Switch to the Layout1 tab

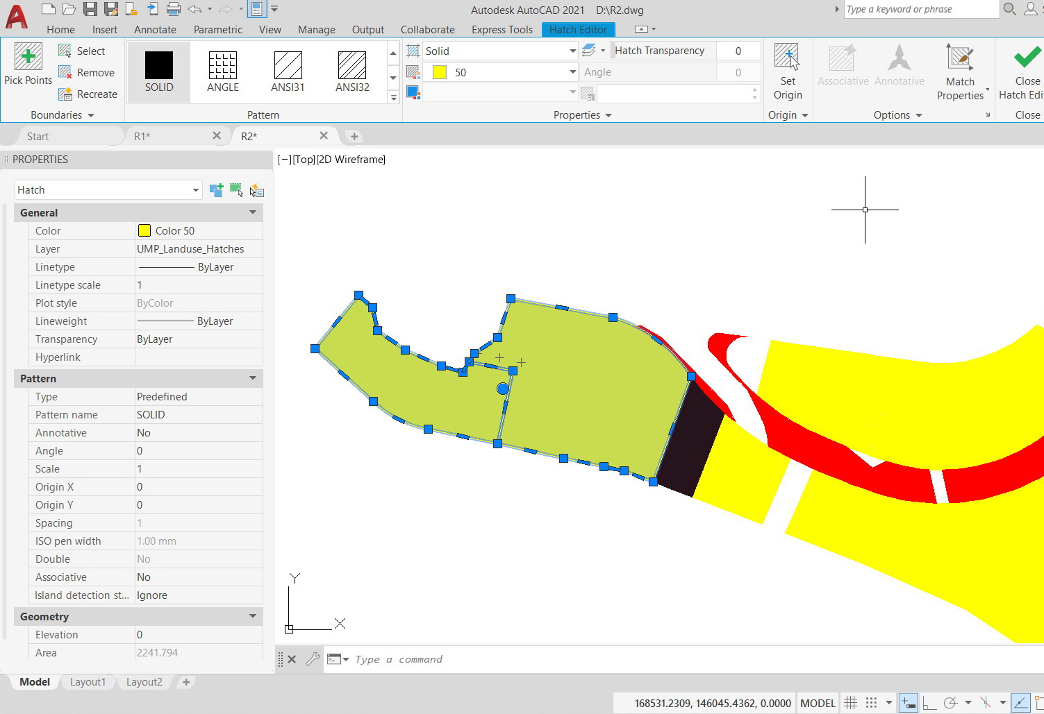[88, 682]
